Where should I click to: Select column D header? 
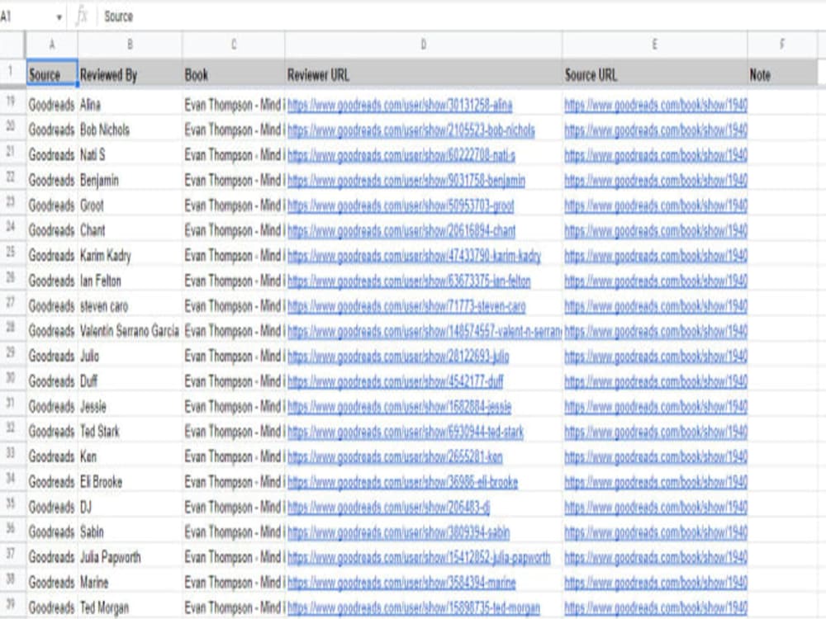[424, 45]
